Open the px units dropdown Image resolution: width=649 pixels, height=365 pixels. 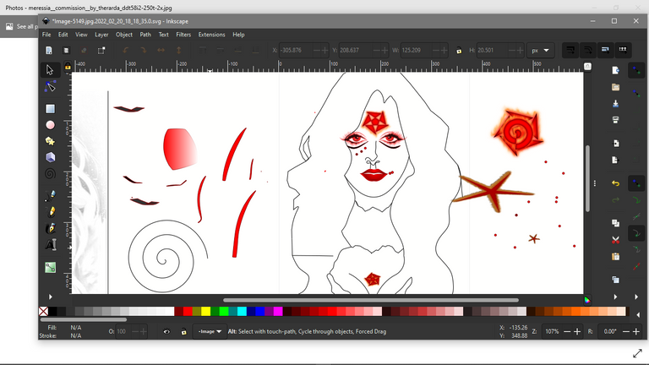pos(541,51)
